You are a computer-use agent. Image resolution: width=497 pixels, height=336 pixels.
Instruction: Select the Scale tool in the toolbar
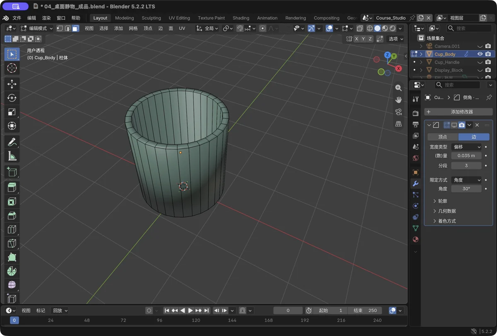pyautogui.click(x=12, y=112)
